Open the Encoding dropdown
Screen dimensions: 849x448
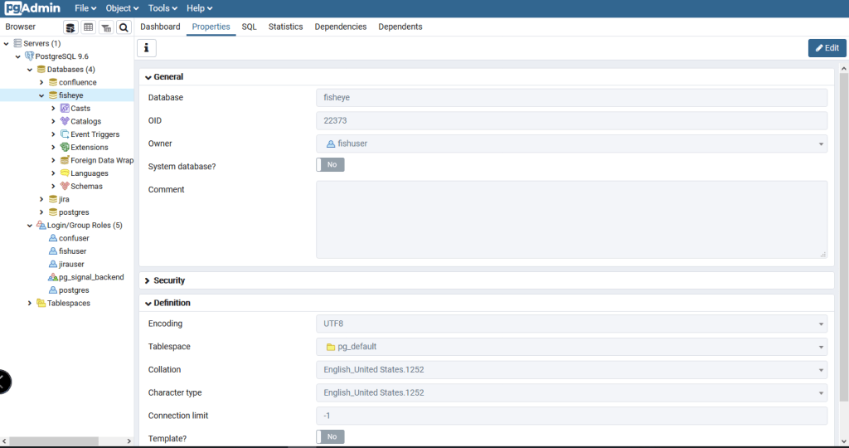pos(571,324)
